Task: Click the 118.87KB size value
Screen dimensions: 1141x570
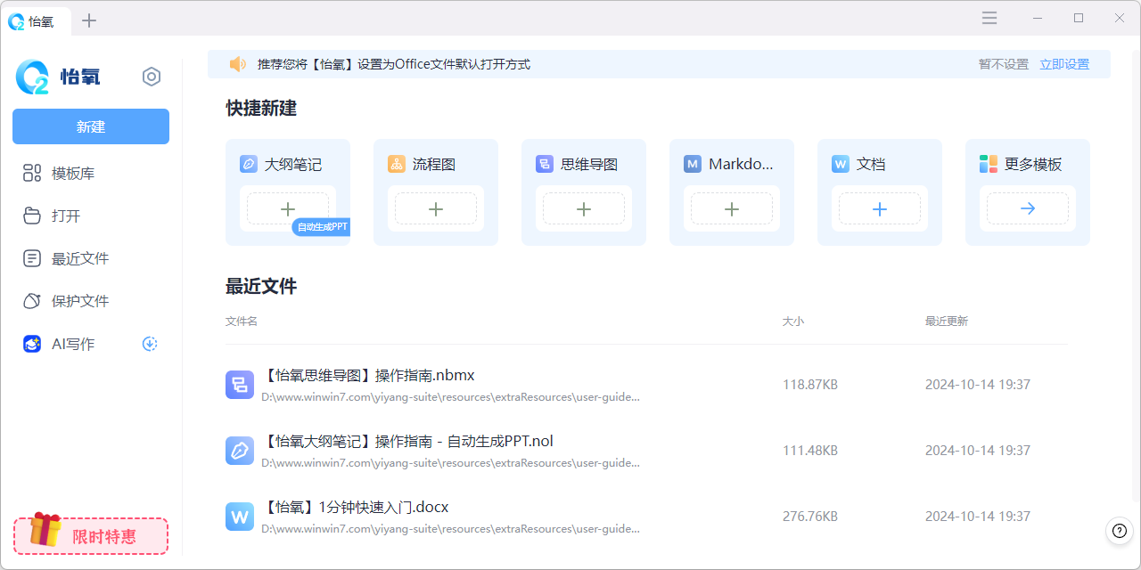Action: coord(810,385)
